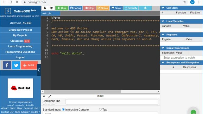The image size is (203, 114).
Task: Open My Projects from sidebar
Action: click(20, 35)
